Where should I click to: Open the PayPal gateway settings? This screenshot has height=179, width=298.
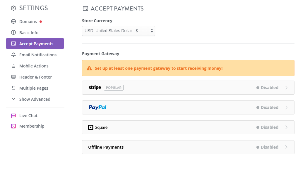point(188,107)
